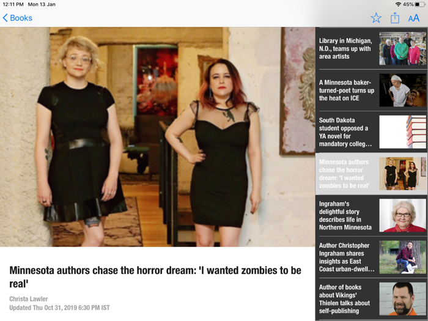Tap the bearded man portrait thumbnail
This screenshot has width=428, height=321.
402,299
